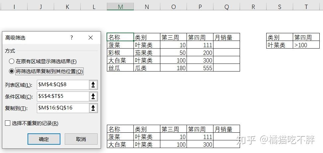This screenshot has height=153, width=323.
Task: Close the 高级筛选 dialog
Action: [x=90, y=38]
